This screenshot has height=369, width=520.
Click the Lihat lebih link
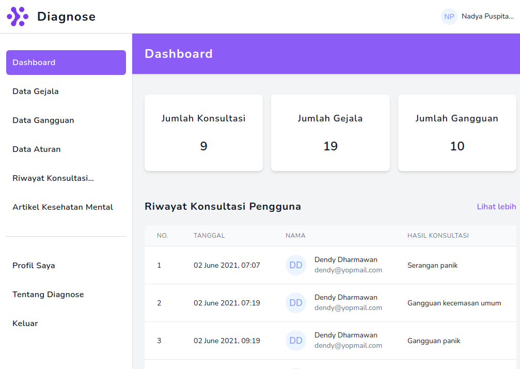496,207
